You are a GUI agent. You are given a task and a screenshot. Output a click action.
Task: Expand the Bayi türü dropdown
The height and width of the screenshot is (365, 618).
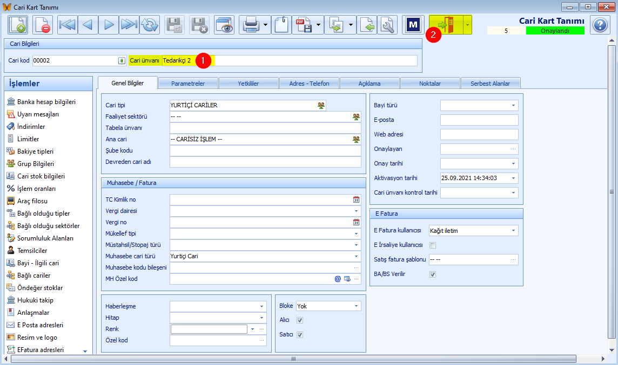(513, 106)
